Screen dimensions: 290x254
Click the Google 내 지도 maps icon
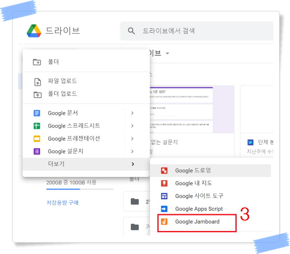coord(164,183)
